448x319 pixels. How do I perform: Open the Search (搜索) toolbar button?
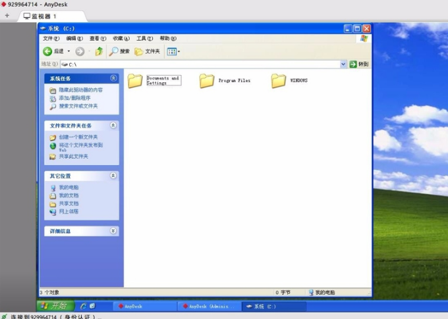pyautogui.click(x=120, y=51)
